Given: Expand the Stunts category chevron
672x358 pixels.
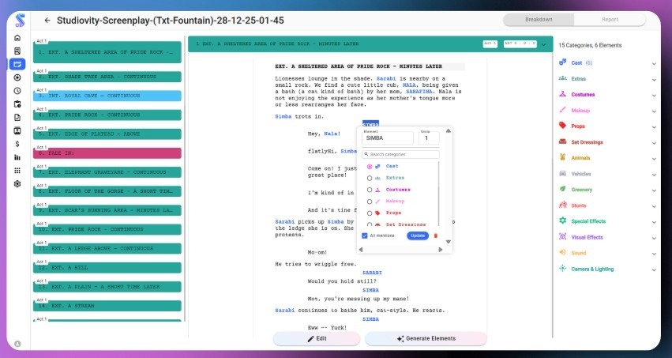Looking at the screenshot, I should [x=654, y=206].
